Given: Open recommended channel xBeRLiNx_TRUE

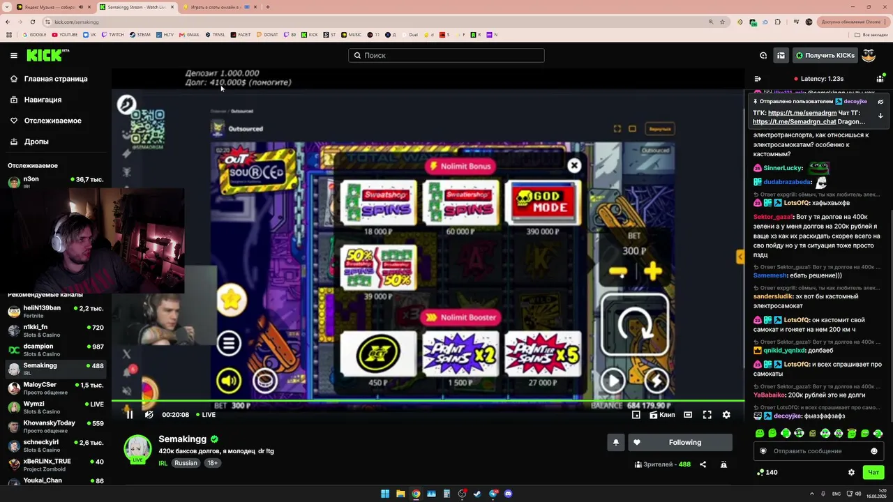Looking at the screenshot, I should (x=56, y=464).
